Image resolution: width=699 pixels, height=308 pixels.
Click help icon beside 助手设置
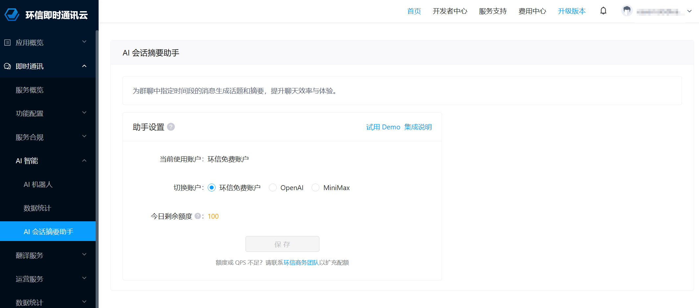click(x=171, y=127)
